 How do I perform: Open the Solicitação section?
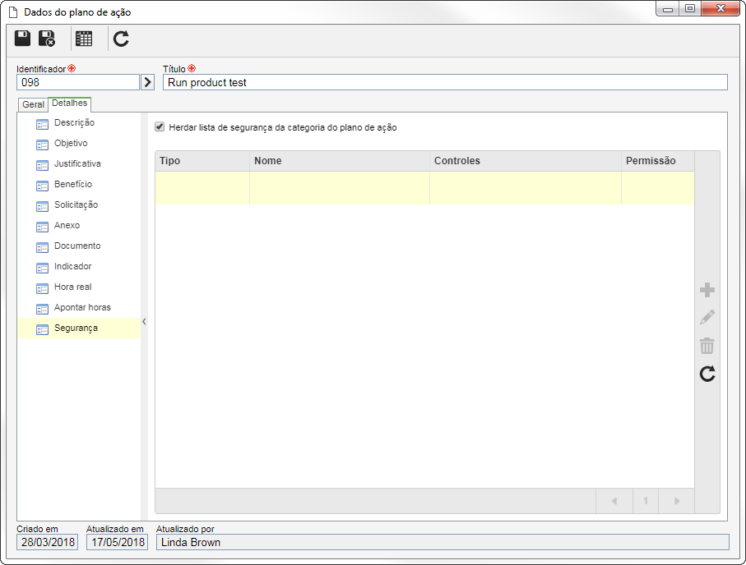point(76,204)
